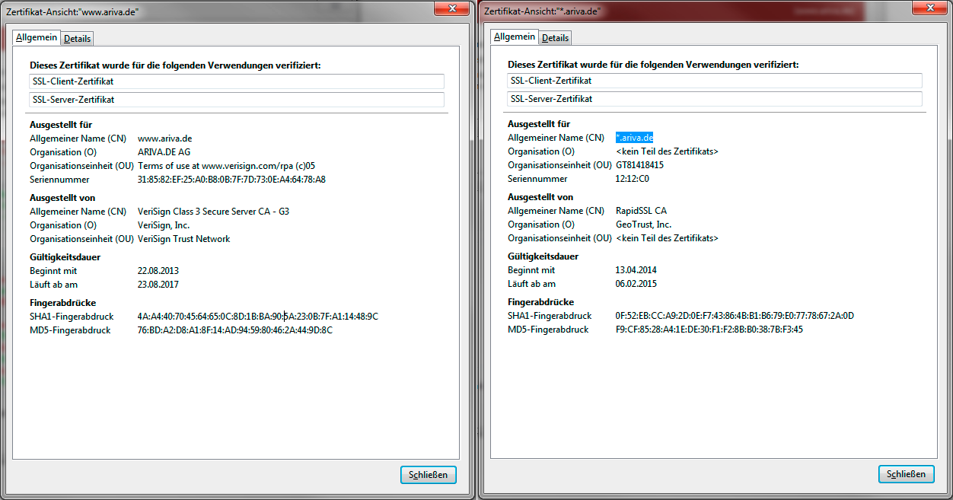Click SSL-Server-Zertifikat field in *.ariva.de window
Image resolution: width=953 pixels, height=500 pixels.
(x=715, y=99)
